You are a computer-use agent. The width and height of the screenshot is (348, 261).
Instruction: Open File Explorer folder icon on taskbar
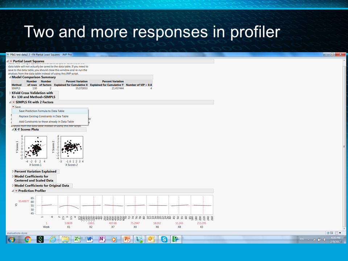[x=65, y=239]
